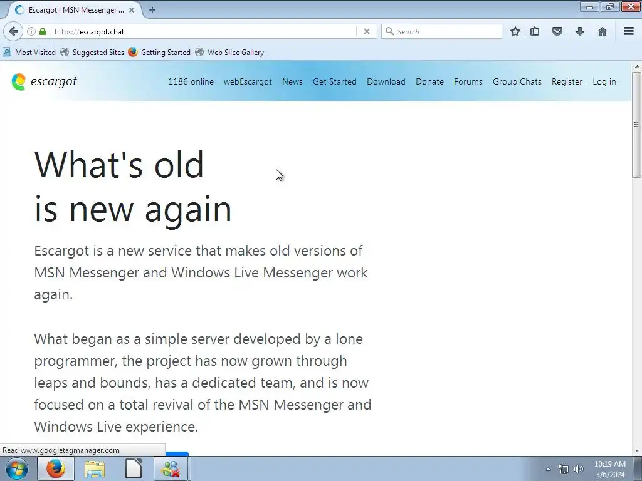Open the Suggested Sites bookmark
The width and height of the screenshot is (642, 481).
(x=92, y=53)
